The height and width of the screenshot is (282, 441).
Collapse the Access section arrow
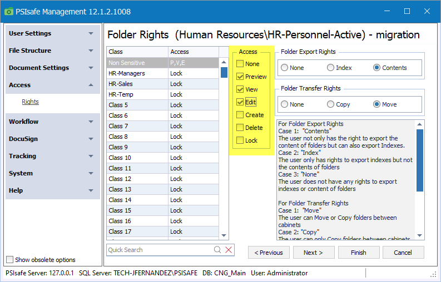(91, 85)
